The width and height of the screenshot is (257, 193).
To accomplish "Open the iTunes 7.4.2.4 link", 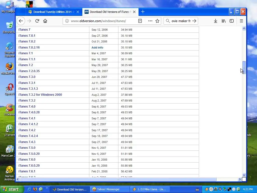I will [28, 136].
